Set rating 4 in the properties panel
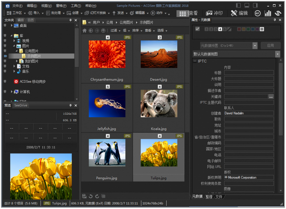The width and height of the screenshot is (286, 209). click(x=221, y=30)
